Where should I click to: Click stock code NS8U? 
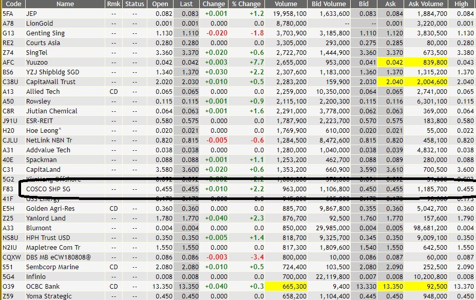[x=10, y=237]
